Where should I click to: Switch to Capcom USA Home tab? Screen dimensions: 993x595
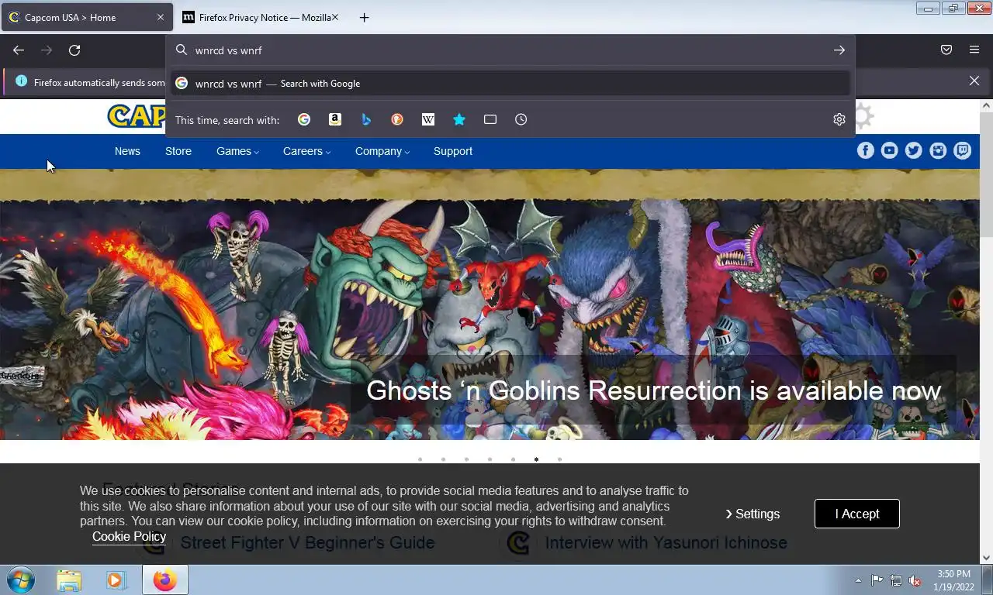coord(87,17)
